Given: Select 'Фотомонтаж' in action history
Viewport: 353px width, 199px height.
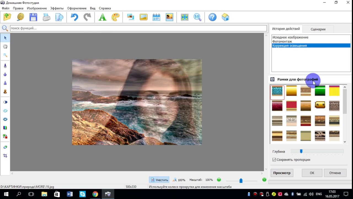Looking at the screenshot, I should (x=282, y=41).
